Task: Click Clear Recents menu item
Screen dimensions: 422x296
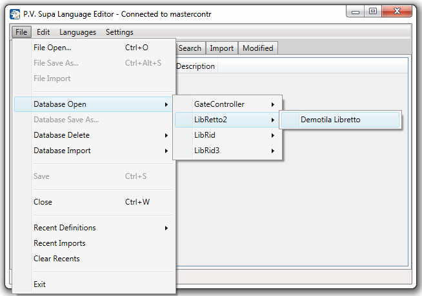Action: point(57,259)
